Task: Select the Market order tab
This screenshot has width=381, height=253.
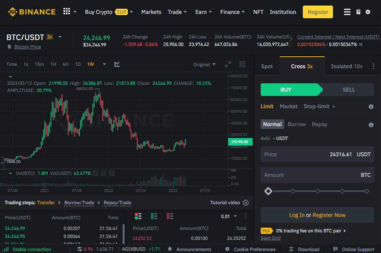Action: [289, 106]
